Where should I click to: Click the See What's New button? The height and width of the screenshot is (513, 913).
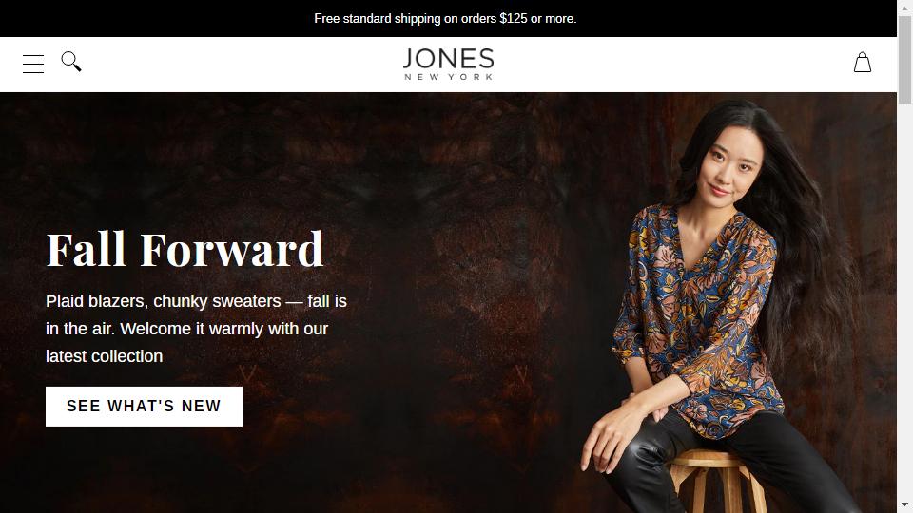click(144, 406)
